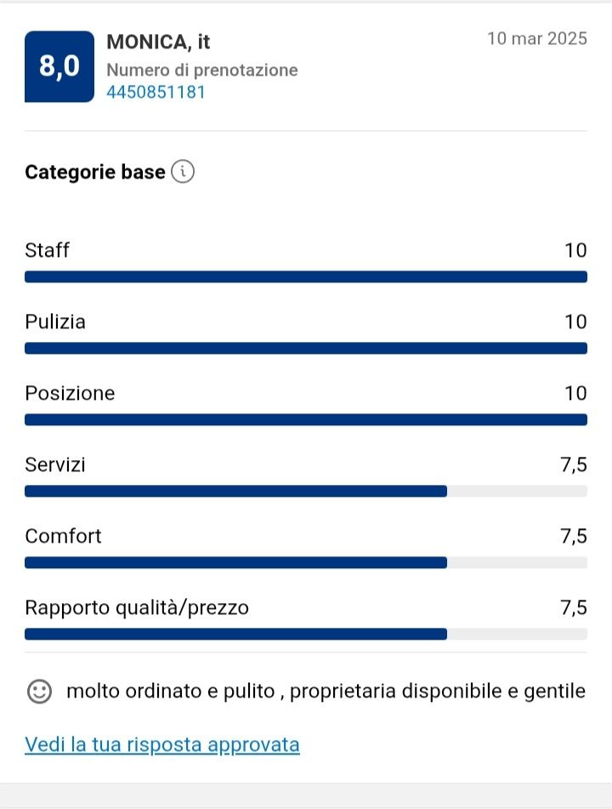Click the Pulizia rating progress bar
Viewport: 612px width, 809px height.
pyautogui.click(x=306, y=348)
